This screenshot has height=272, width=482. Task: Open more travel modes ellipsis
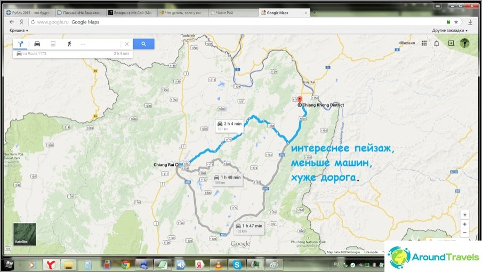coord(83,44)
